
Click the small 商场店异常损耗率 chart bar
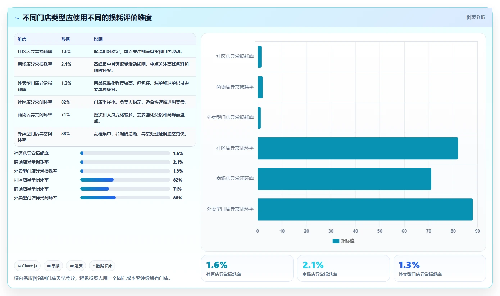point(260,87)
